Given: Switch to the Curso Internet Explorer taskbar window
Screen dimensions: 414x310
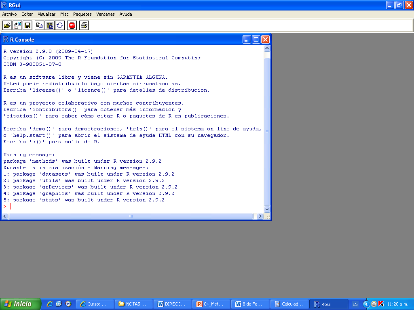Looking at the screenshot, I should pos(95,304).
